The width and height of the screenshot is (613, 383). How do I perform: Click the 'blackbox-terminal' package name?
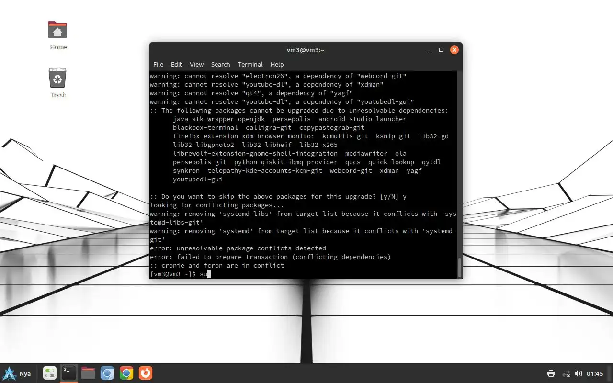click(x=205, y=127)
